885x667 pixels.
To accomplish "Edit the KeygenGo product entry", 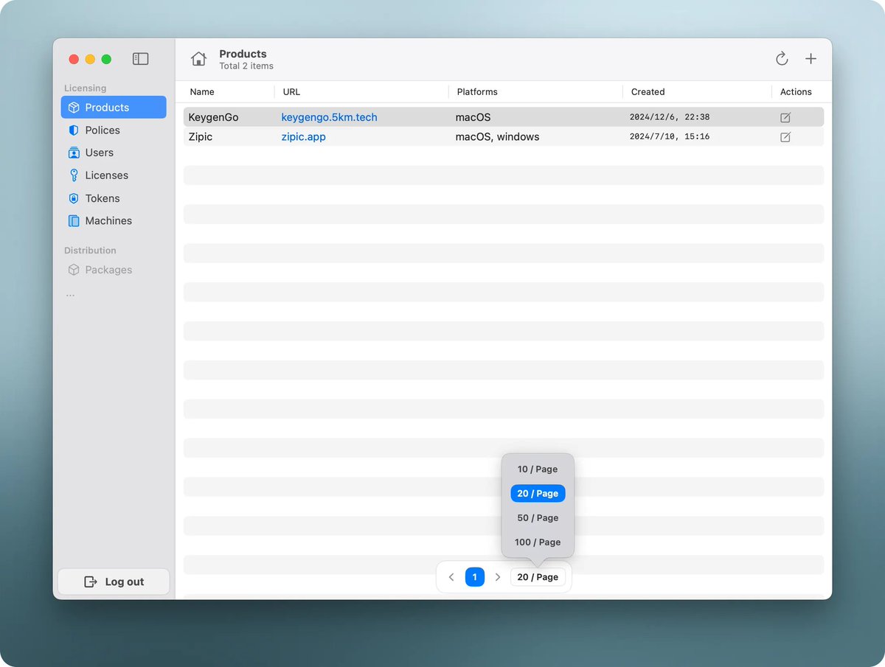I will coord(785,117).
